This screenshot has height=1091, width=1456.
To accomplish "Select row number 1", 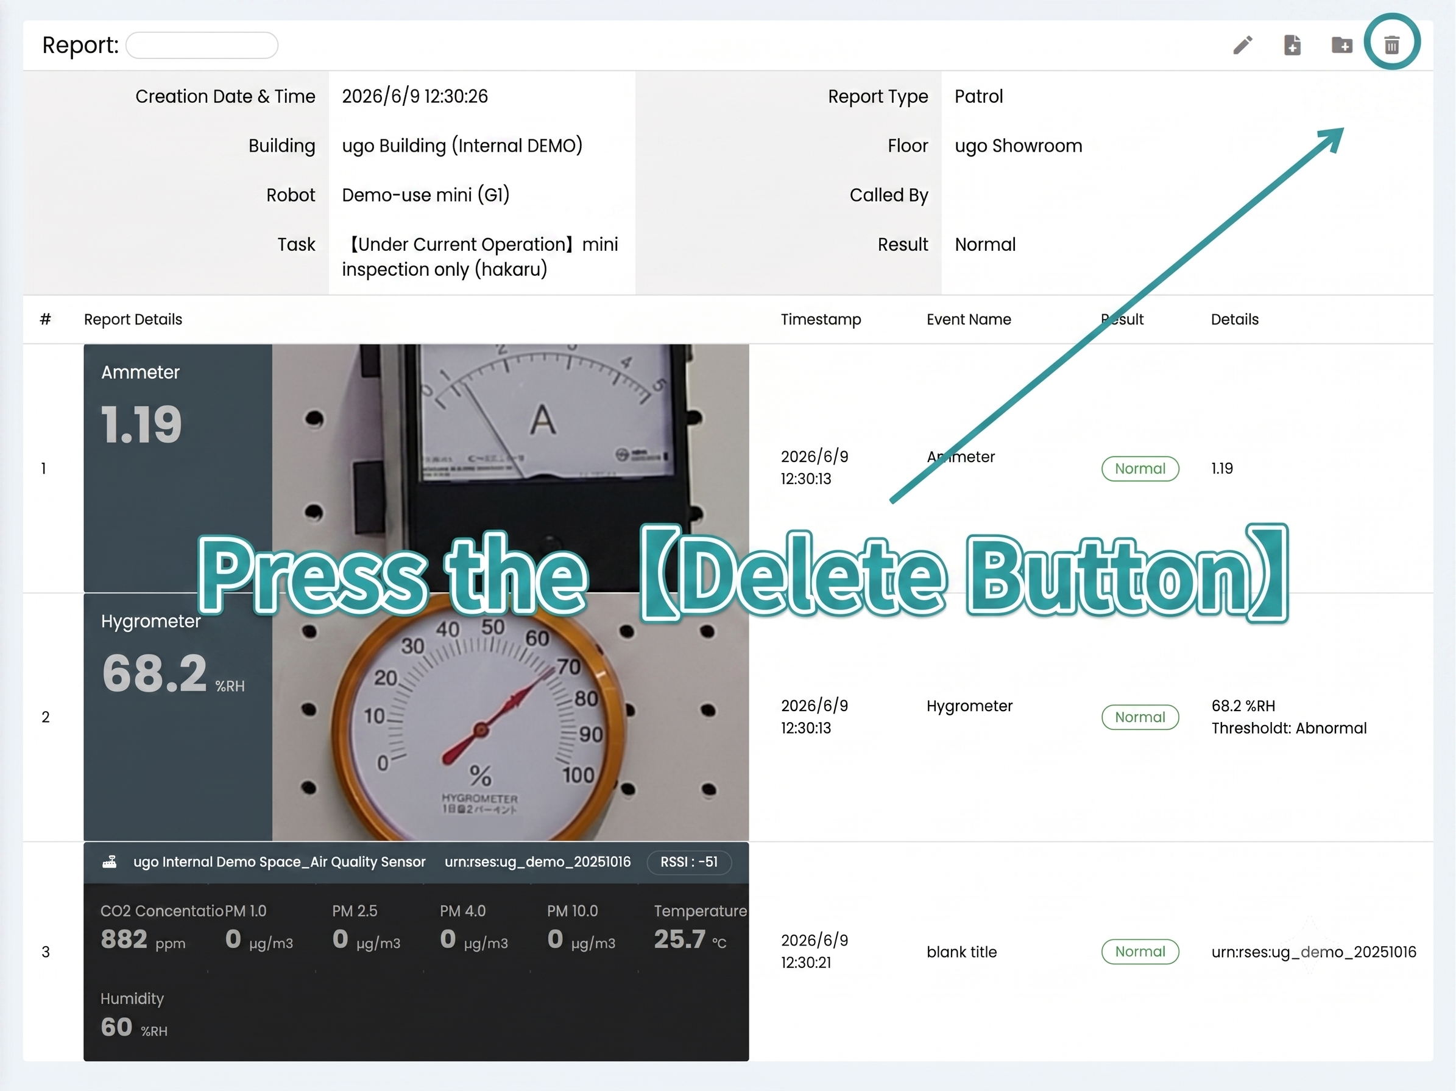I will click(44, 469).
